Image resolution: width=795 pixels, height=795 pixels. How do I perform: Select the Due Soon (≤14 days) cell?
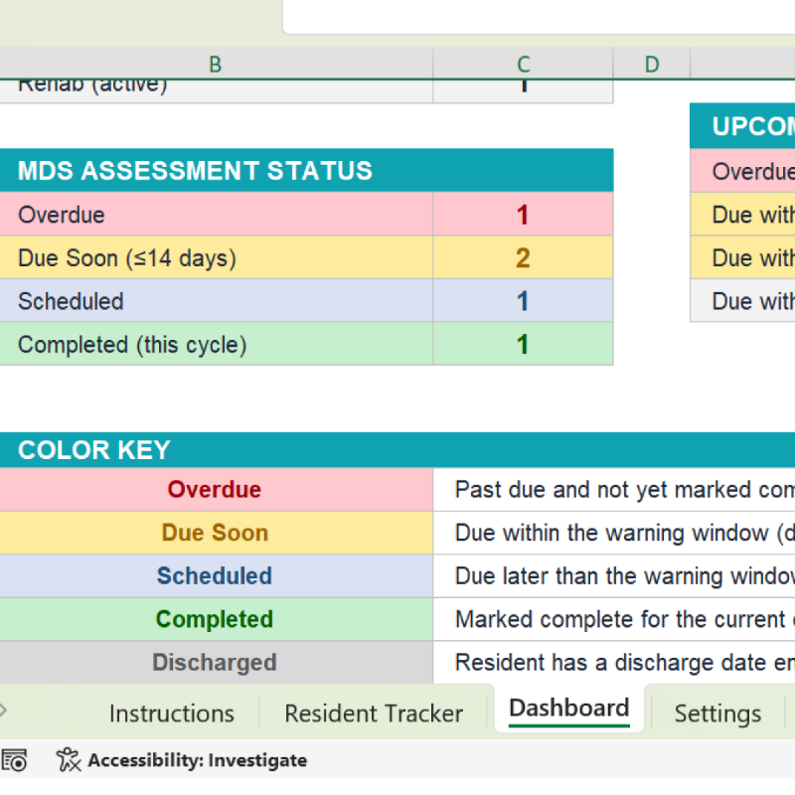(216, 257)
